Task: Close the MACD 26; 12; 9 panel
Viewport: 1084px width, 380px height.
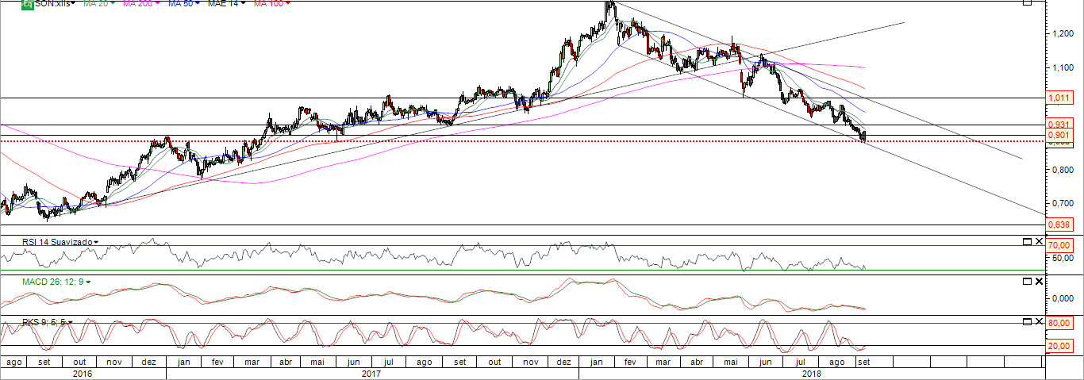Action: (1039, 282)
